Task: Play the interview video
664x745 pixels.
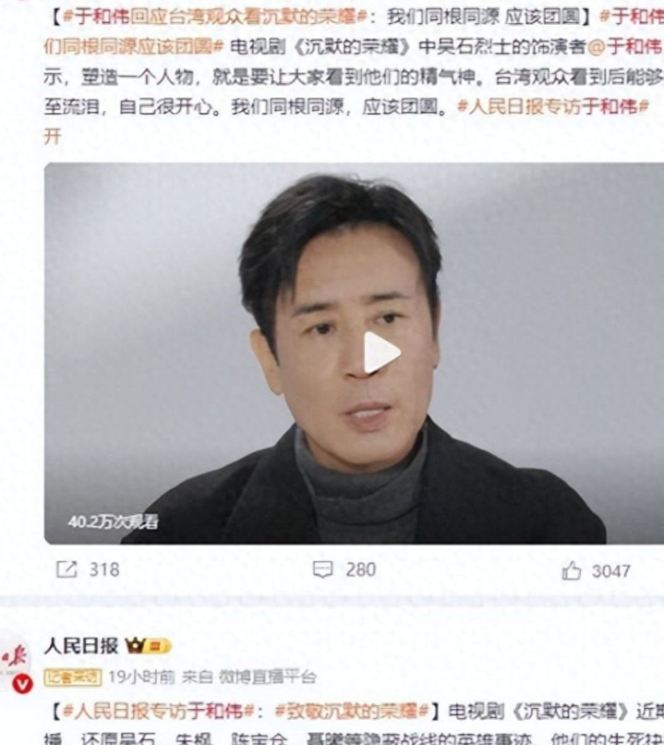Action: (x=381, y=352)
